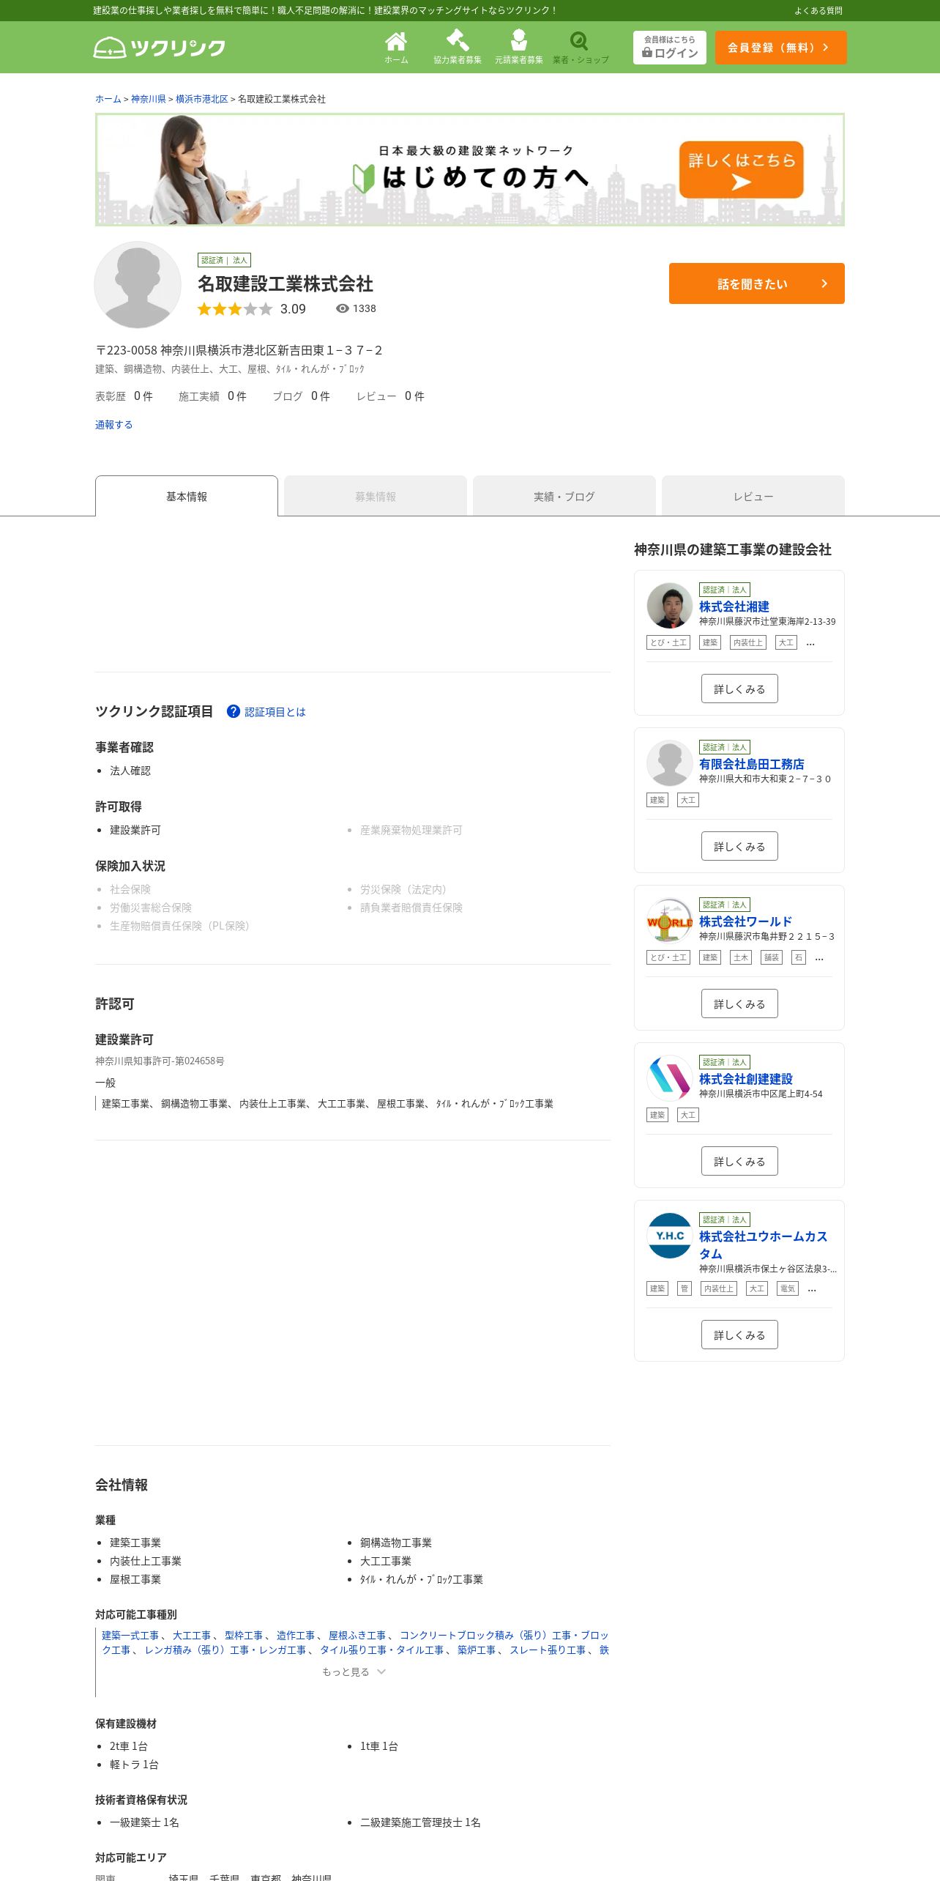Click 通報する link
This screenshot has height=1881, width=940.
click(x=113, y=425)
